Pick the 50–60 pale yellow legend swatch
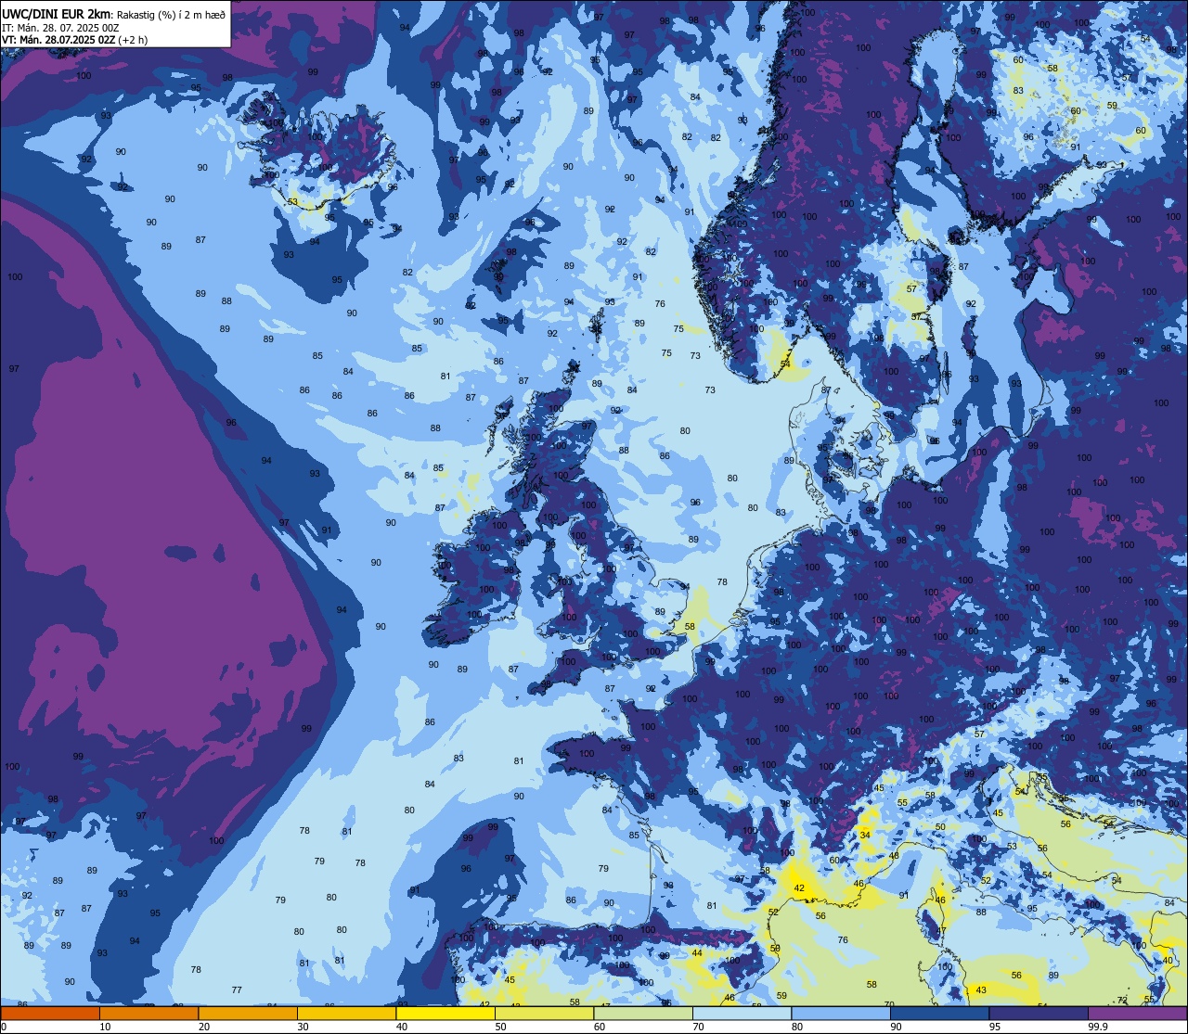This screenshot has height=1034, width=1188. pos(544,1014)
